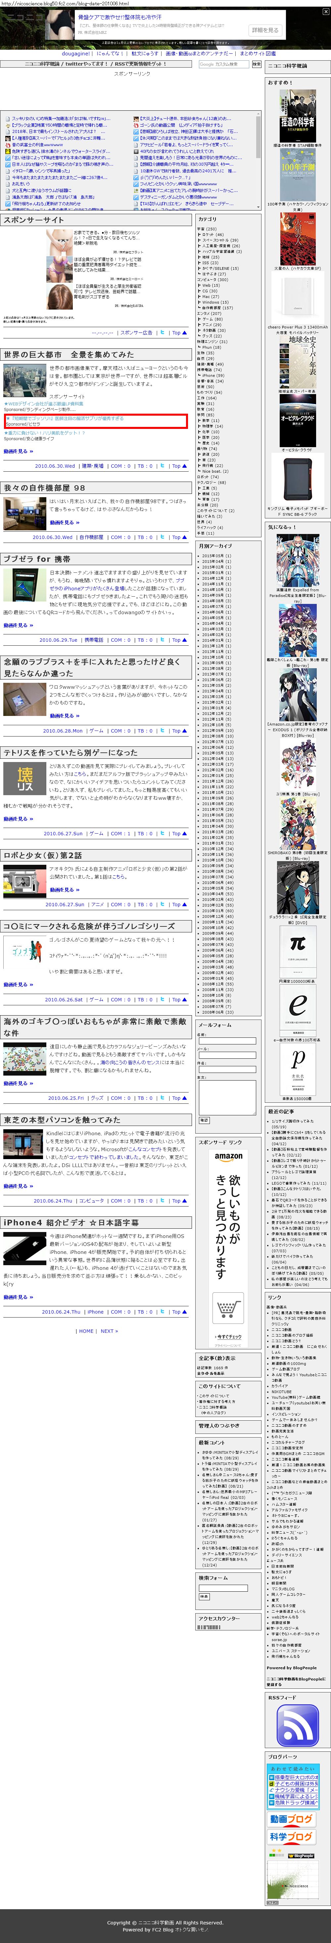Click the sidebar 検索フォーム text input

(x=222, y=1588)
